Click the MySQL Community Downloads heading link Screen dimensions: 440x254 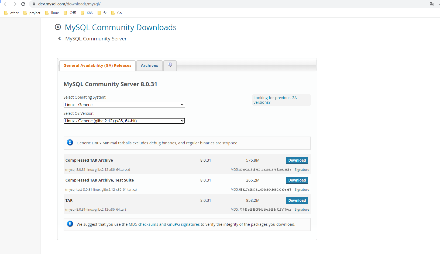(121, 27)
